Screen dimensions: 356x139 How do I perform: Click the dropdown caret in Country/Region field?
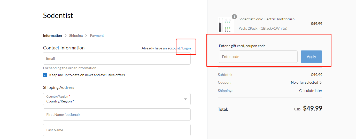tap(185, 99)
